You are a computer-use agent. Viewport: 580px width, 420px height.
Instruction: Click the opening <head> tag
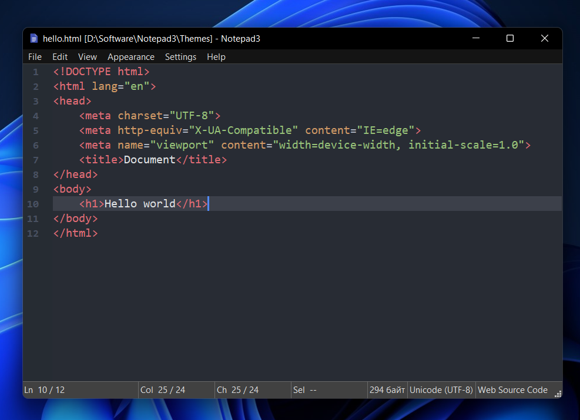(x=72, y=101)
